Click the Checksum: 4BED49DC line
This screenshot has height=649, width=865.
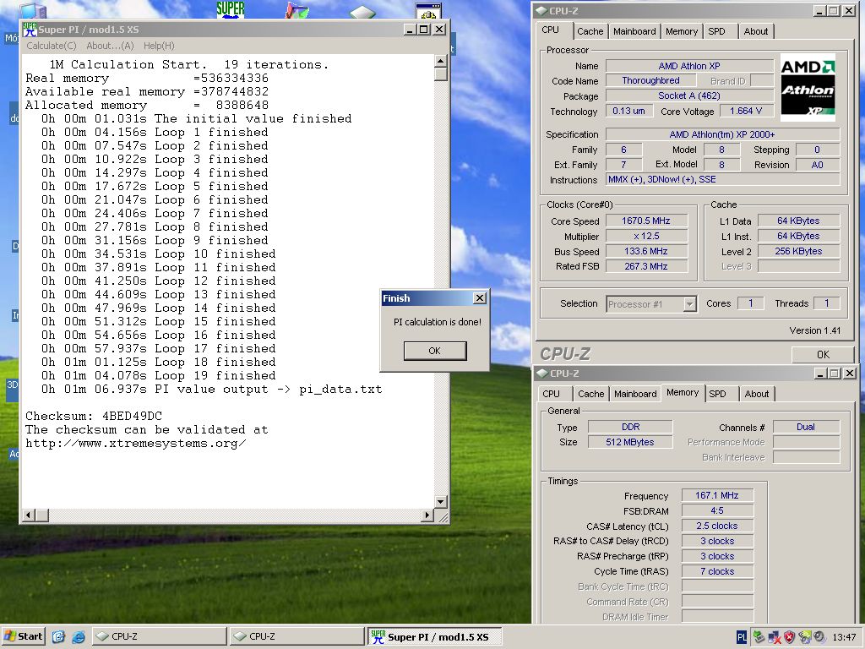(x=94, y=416)
